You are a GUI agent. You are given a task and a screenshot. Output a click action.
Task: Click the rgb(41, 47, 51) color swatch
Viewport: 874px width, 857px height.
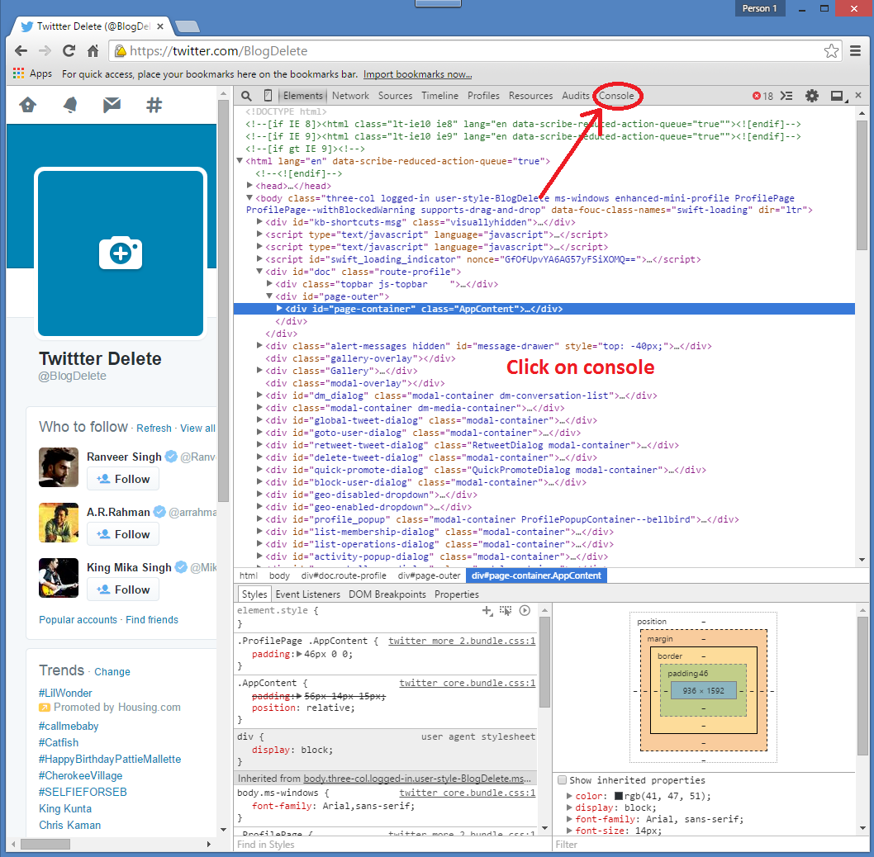click(x=618, y=796)
